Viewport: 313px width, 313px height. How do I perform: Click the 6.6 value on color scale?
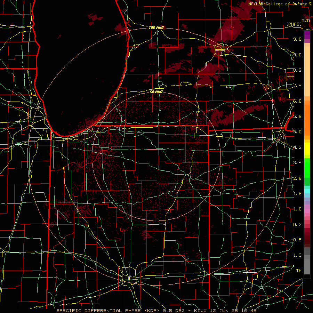(297, 101)
